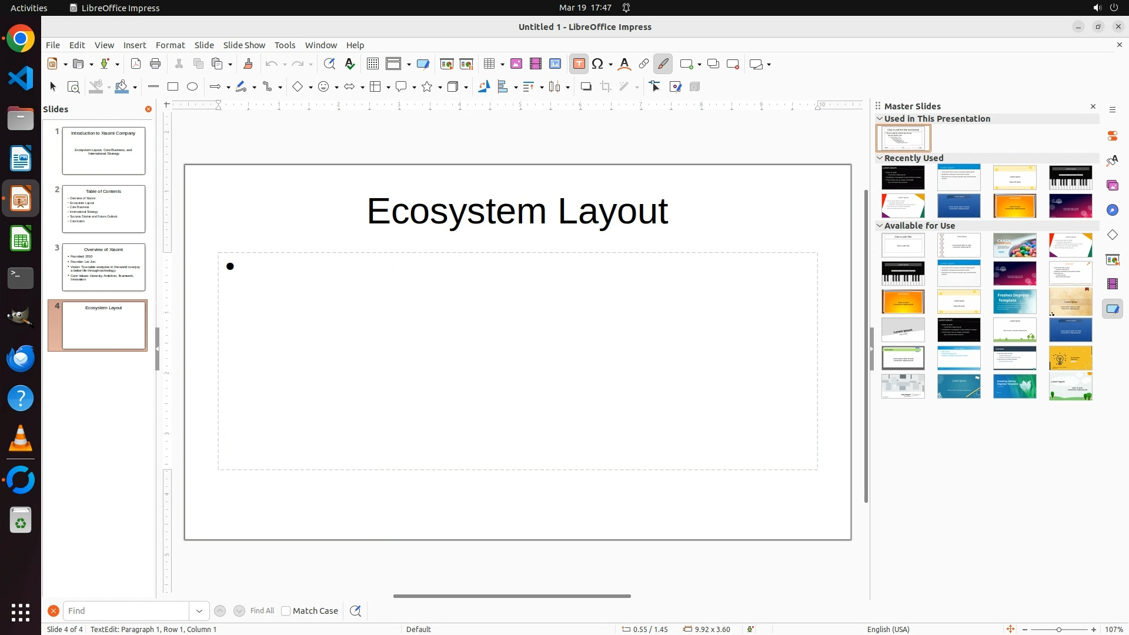Click the Insert Special Character icon
Viewport: 1129px width, 635px height.
coord(598,64)
